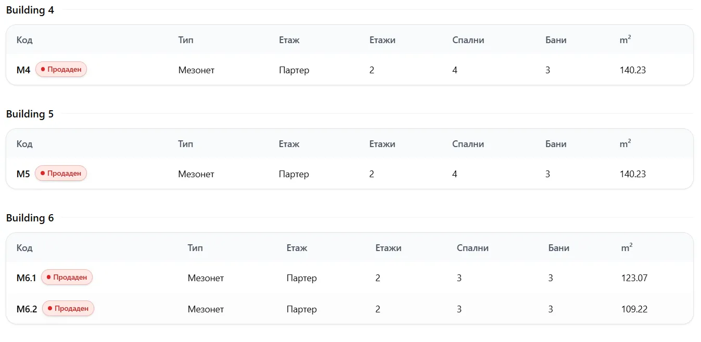Click the Building 6 section heading

[x=30, y=218]
